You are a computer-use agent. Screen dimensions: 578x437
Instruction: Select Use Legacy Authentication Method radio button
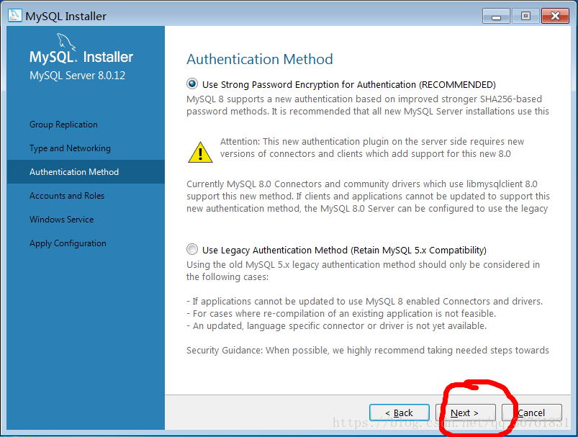coord(192,250)
